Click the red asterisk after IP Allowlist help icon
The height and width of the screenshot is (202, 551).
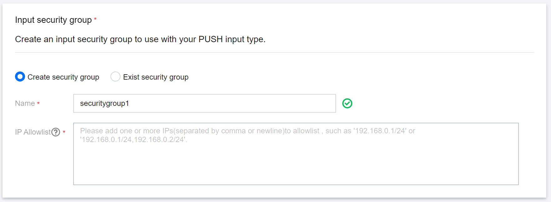pyautogui.click(x=64, y=132)
